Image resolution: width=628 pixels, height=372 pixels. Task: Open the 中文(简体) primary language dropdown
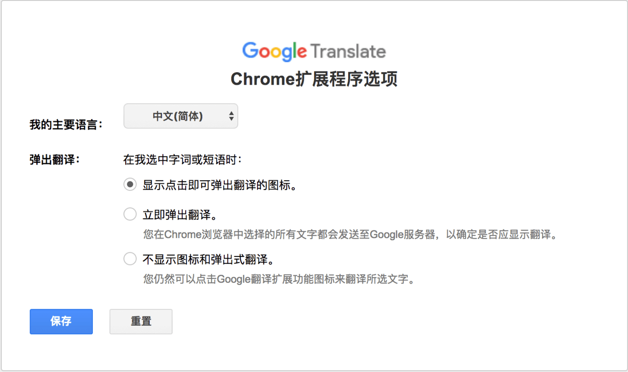click(181, 116)
